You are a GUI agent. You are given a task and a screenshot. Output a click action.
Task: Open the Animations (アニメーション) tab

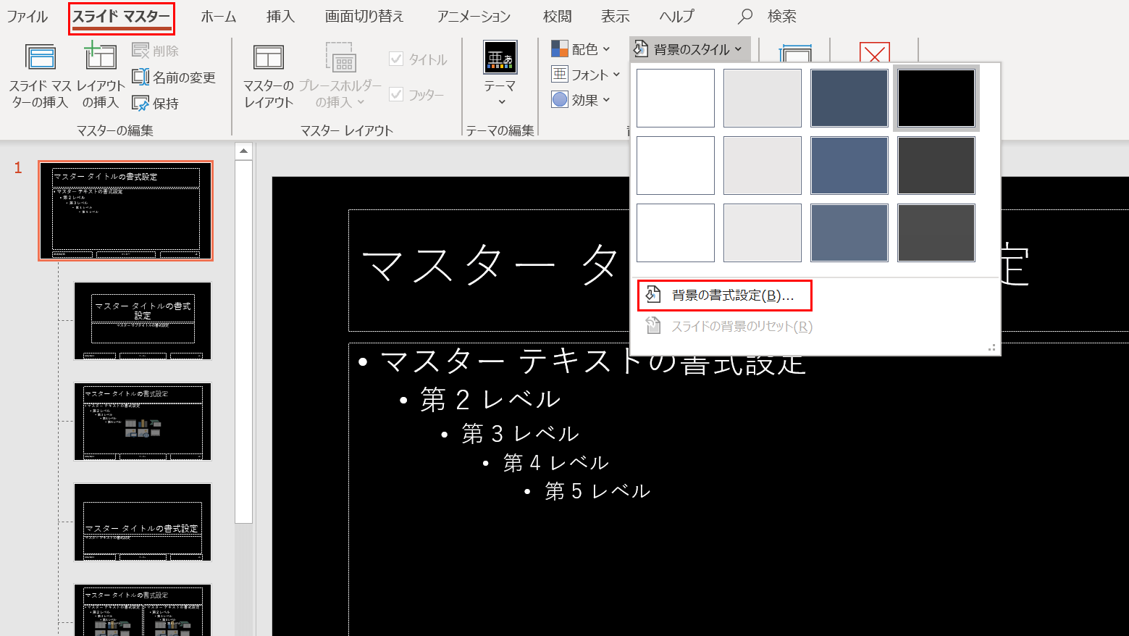click(x=474, y=16)
